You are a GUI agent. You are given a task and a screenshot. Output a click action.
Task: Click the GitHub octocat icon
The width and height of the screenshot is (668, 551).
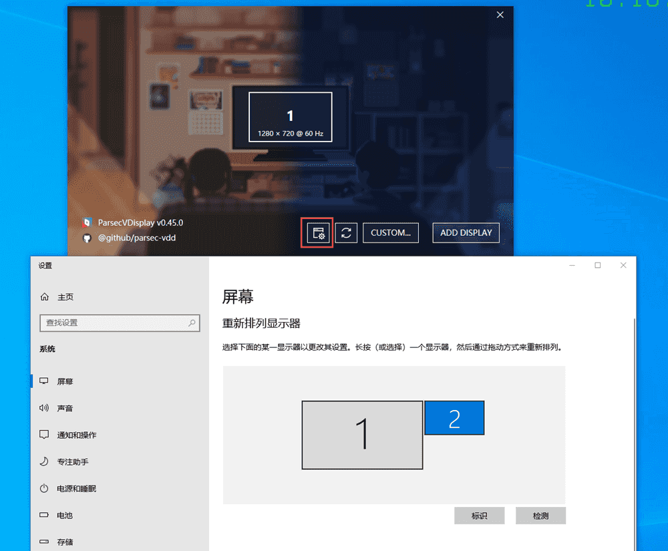point(87,238)
